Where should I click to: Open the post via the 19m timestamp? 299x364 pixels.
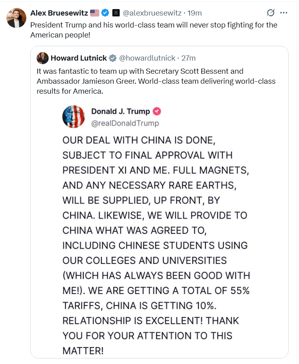[195, 13]
